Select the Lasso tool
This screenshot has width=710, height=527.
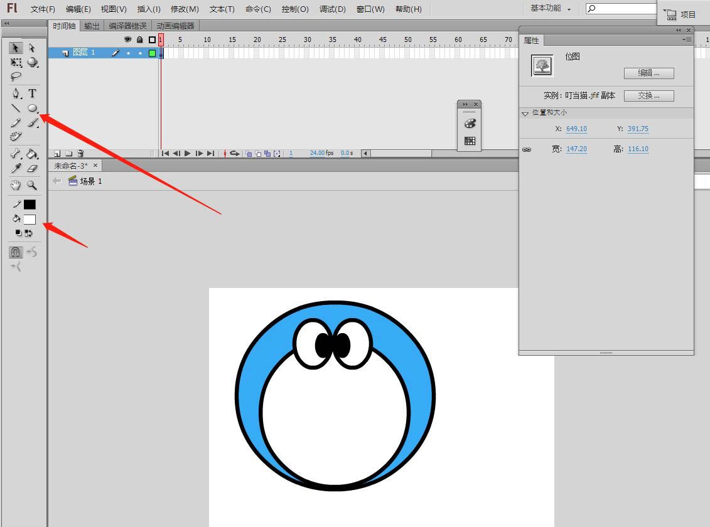tap(16, 77)
